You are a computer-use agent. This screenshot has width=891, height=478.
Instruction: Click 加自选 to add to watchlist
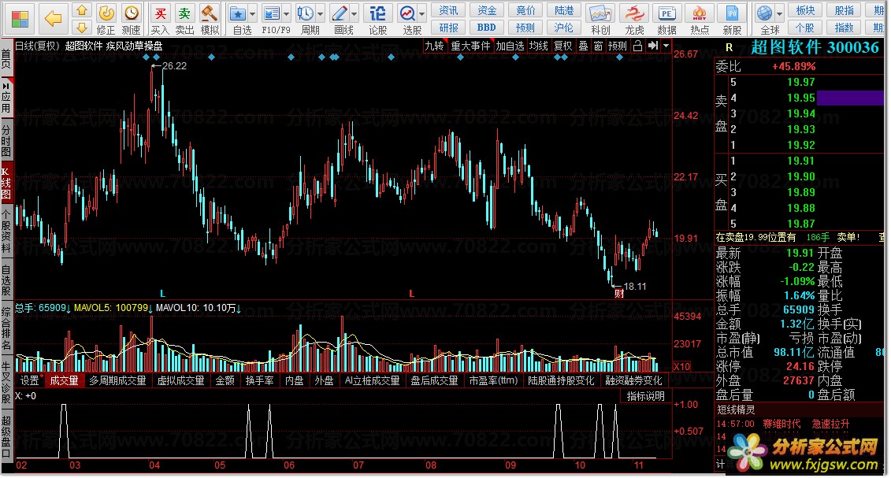click(x=510, y=46)
